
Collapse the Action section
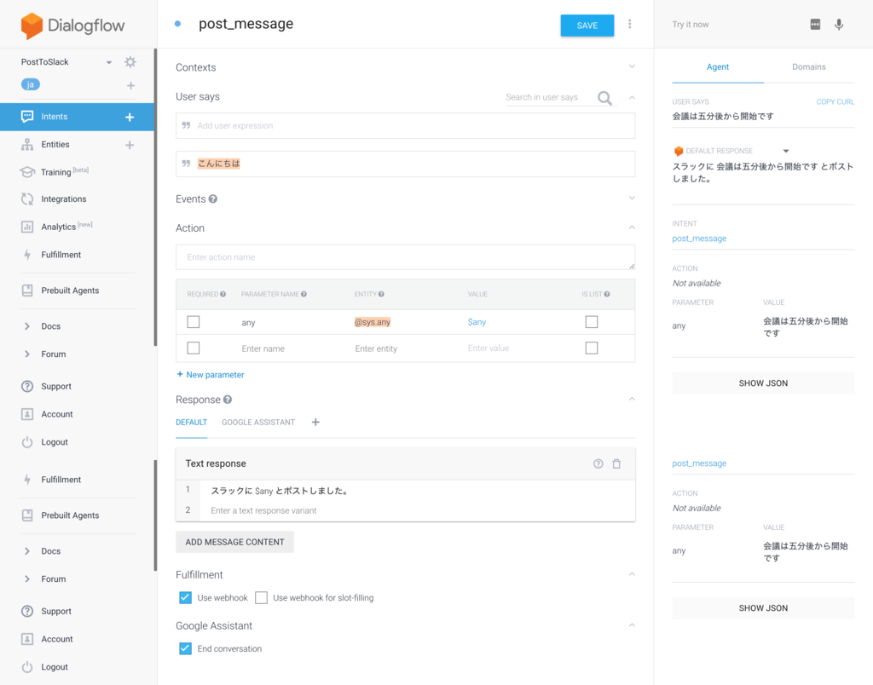click(x=632, y=227)
